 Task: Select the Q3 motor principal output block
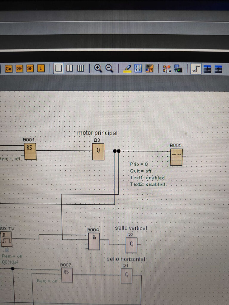click(98, 152)
